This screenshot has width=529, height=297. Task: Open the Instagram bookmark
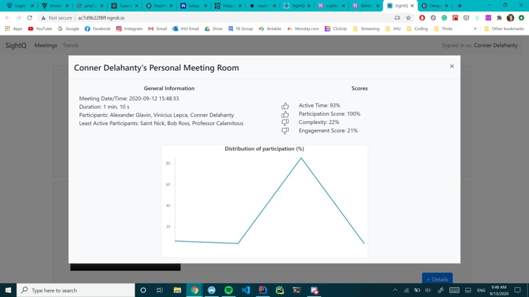(129, 29)
